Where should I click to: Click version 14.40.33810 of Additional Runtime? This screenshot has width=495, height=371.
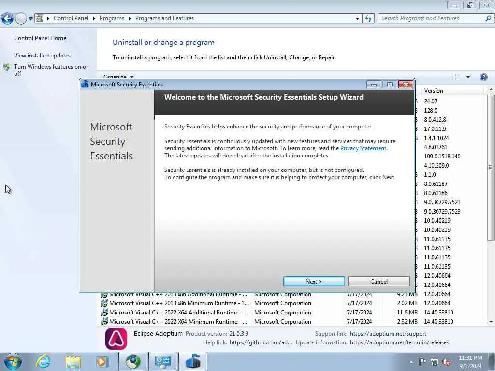pyautogui.click(x=438, y=313)
